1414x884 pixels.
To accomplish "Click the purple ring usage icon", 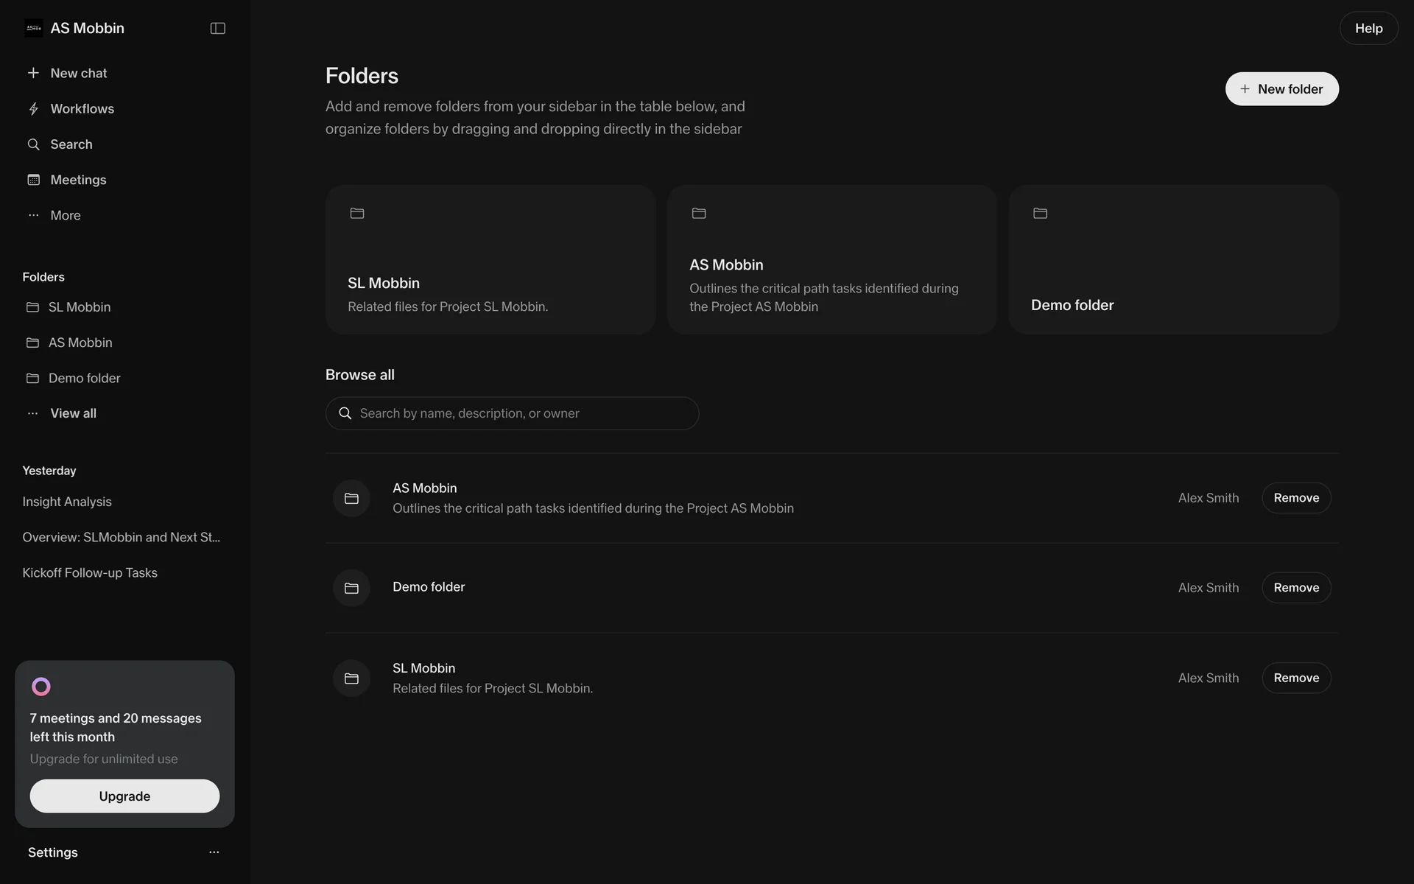I will (x=41, y=687).
